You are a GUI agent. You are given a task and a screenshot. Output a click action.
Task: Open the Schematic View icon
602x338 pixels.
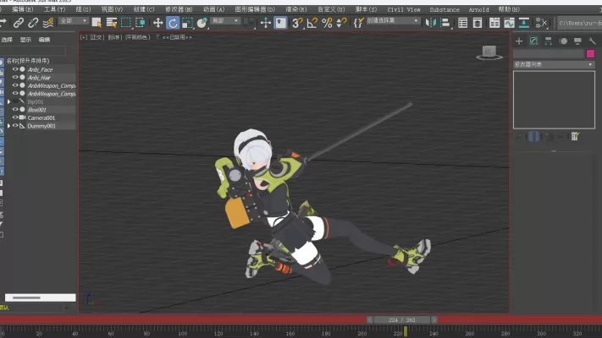tap(523, 23)
